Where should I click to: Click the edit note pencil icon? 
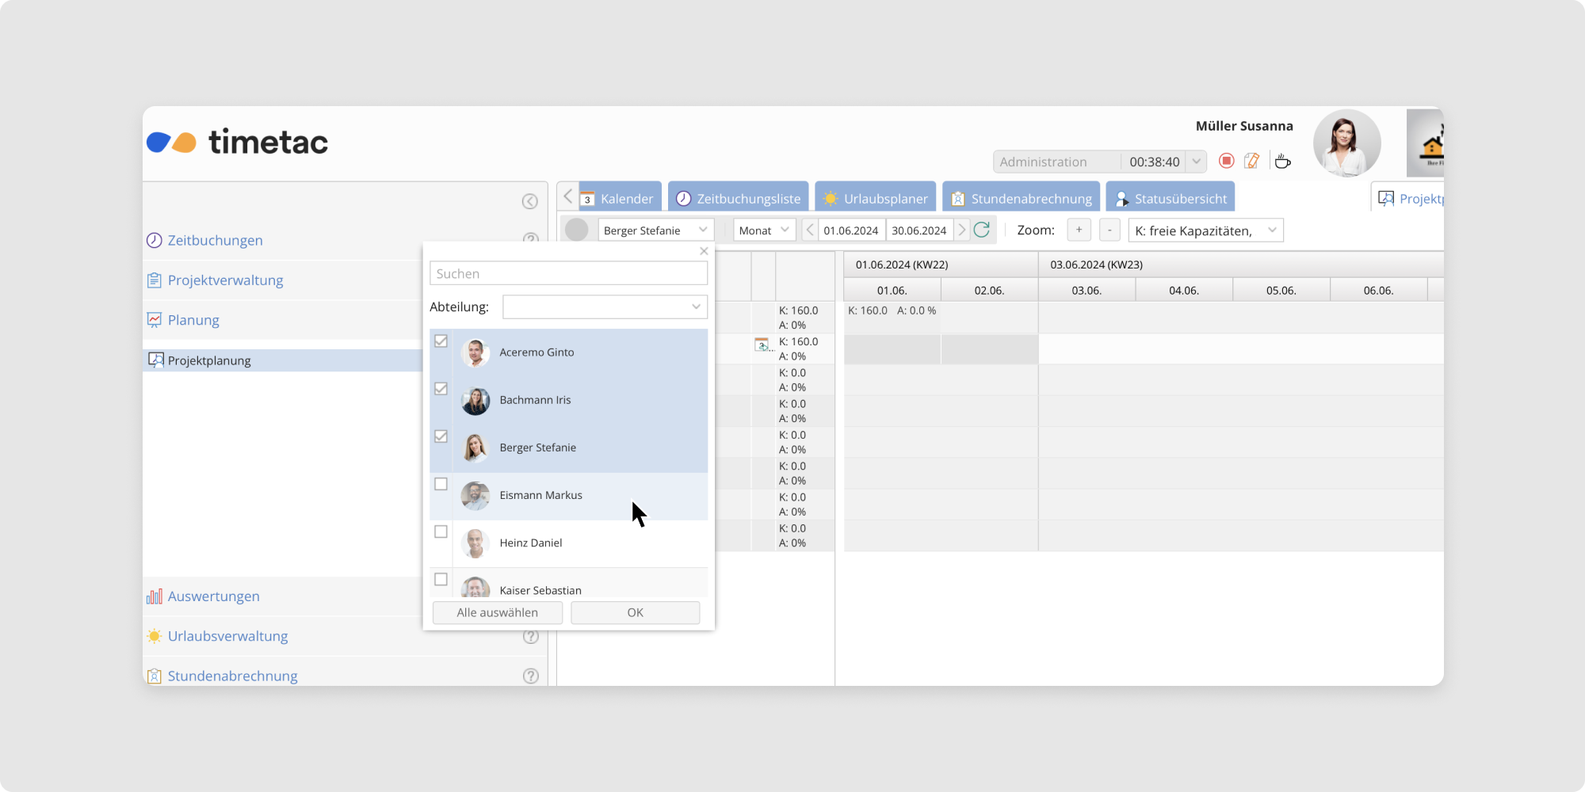click(1251, 162)
